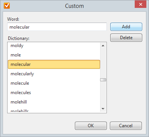
Task: Click scrollbar track above the thumb
Action: [103, 64]
